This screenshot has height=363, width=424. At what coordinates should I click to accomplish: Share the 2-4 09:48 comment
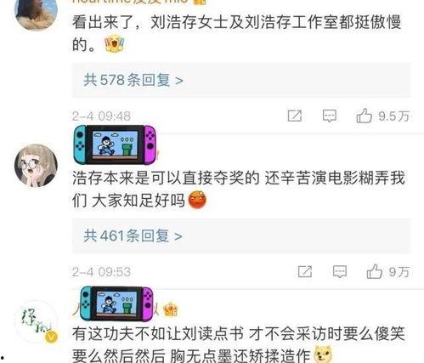click(295, 116)
